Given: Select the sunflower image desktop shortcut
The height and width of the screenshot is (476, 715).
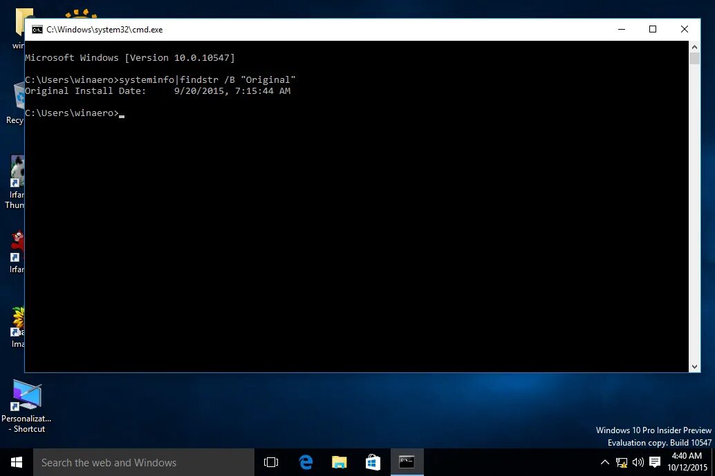Looking at the screenshot, I should (x=17, y=327).
